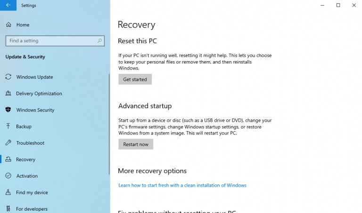Click the Advanced startup heading

(145, 106)
